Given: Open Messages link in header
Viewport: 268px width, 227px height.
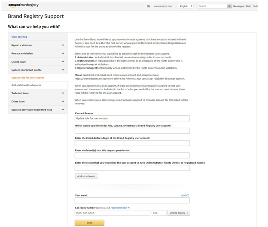Looking at the screenshot, I should [x=239, y=6].
